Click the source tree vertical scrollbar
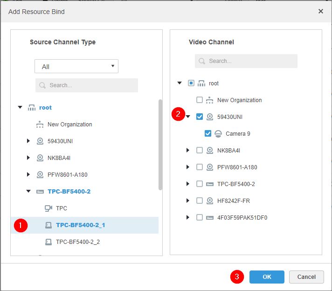The width and height of the screenshot is (332, 291). tap(160, 145)
